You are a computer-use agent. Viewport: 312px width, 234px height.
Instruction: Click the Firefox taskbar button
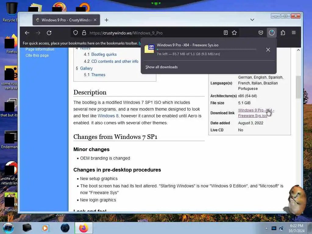(x=84, y=228)
